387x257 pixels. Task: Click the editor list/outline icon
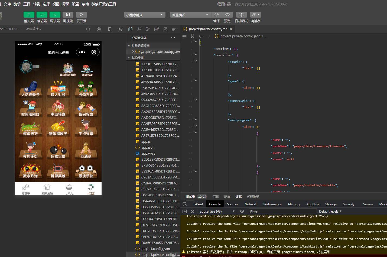pos(184,36)
